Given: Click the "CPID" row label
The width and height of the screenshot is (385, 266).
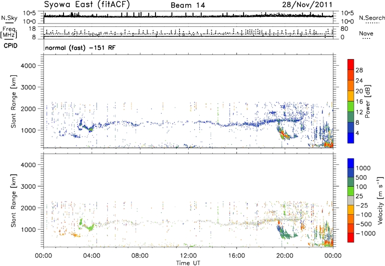Looking at the screenshot, I should (11, 46).
